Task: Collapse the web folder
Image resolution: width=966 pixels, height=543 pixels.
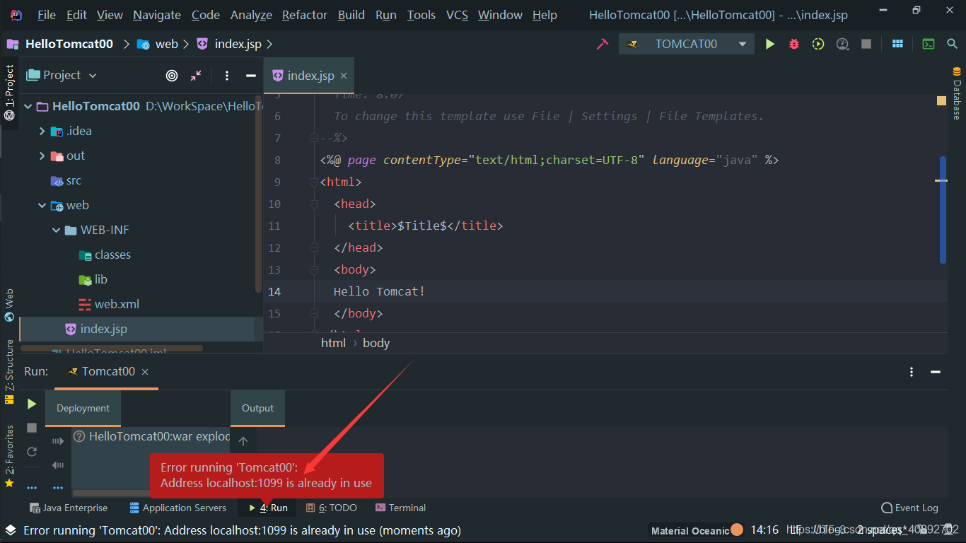Action: pyautogui.click(x=42, y=206)
